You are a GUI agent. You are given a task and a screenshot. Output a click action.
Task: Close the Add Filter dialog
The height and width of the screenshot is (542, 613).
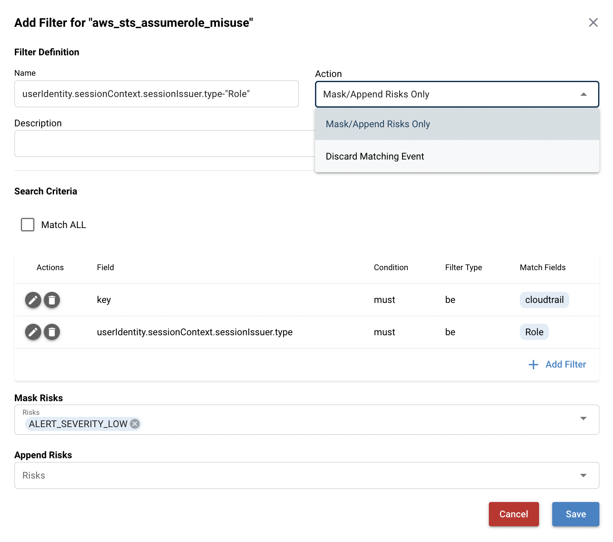(593, 23)
